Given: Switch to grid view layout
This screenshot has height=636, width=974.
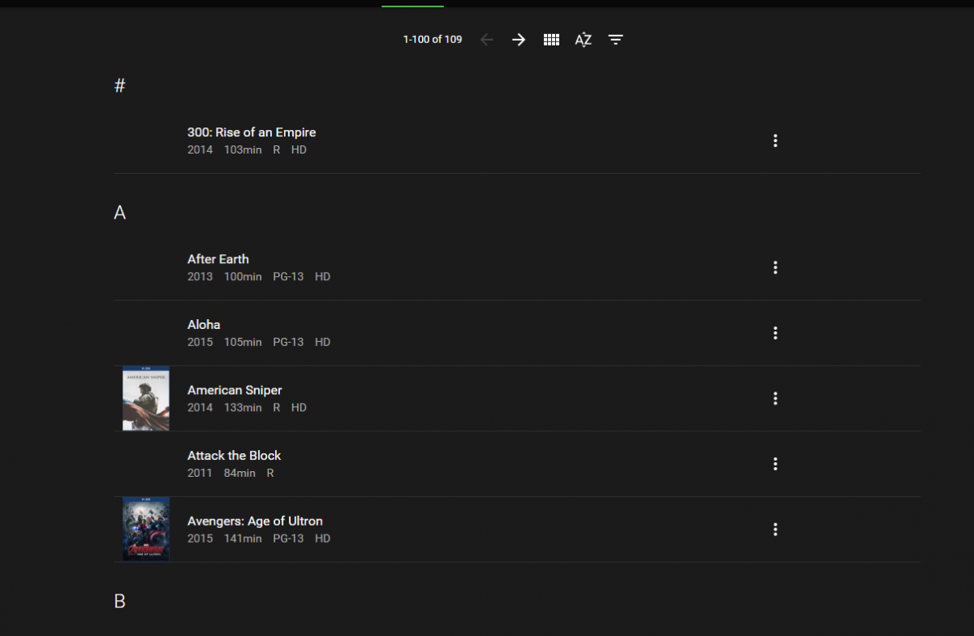Looking at the screenshot, I should pos(551,40).
